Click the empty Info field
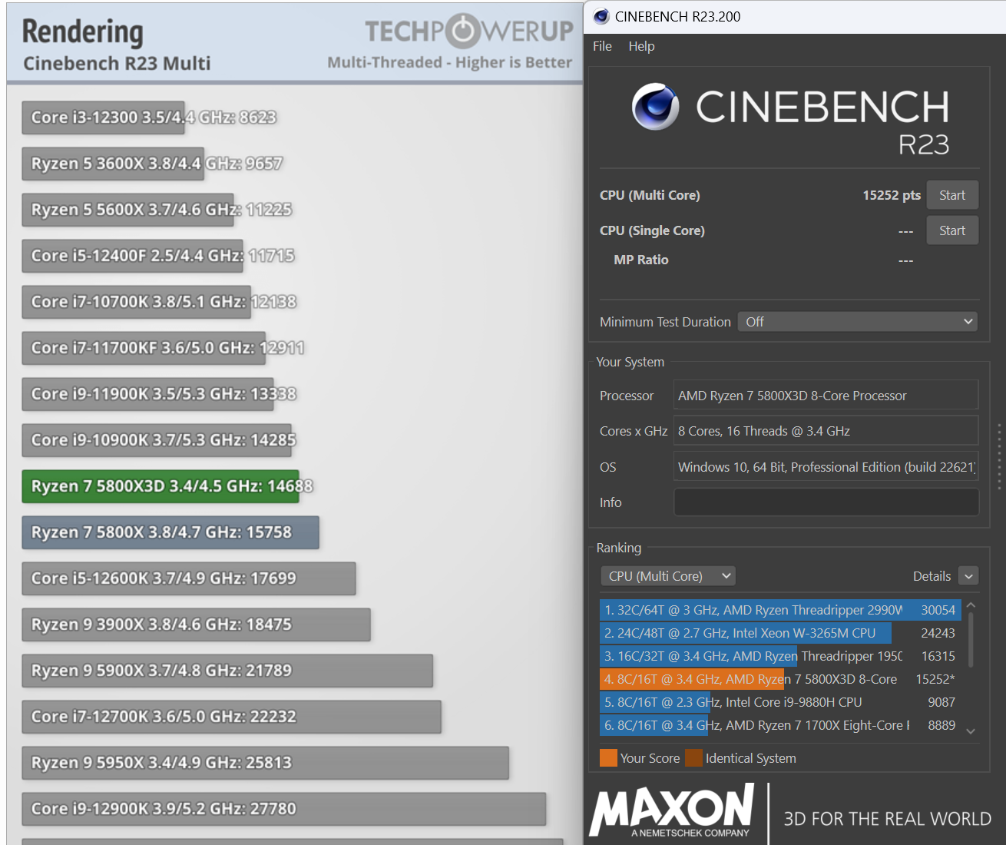This screenshot has width=1006, height=845. [x=826, y=502]
